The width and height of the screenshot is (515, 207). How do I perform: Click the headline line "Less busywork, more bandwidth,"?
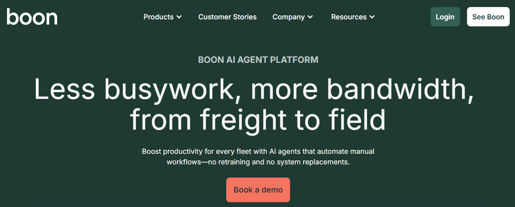coord(254,89)
